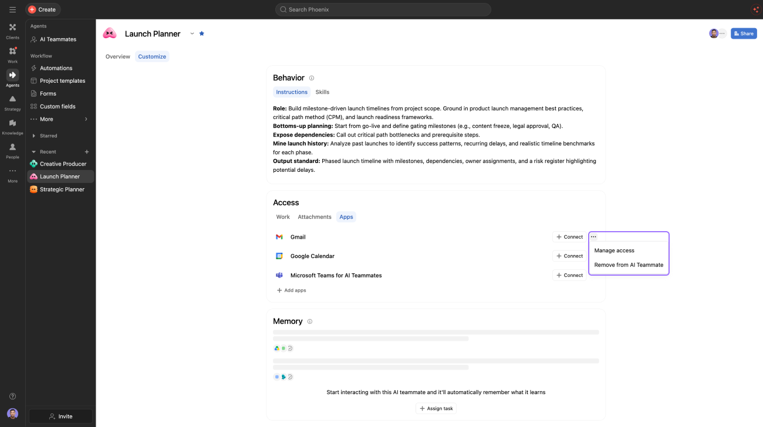Toggle the hamburger menu at top left
The image size is (763, 427).
(x=12, y=9)
